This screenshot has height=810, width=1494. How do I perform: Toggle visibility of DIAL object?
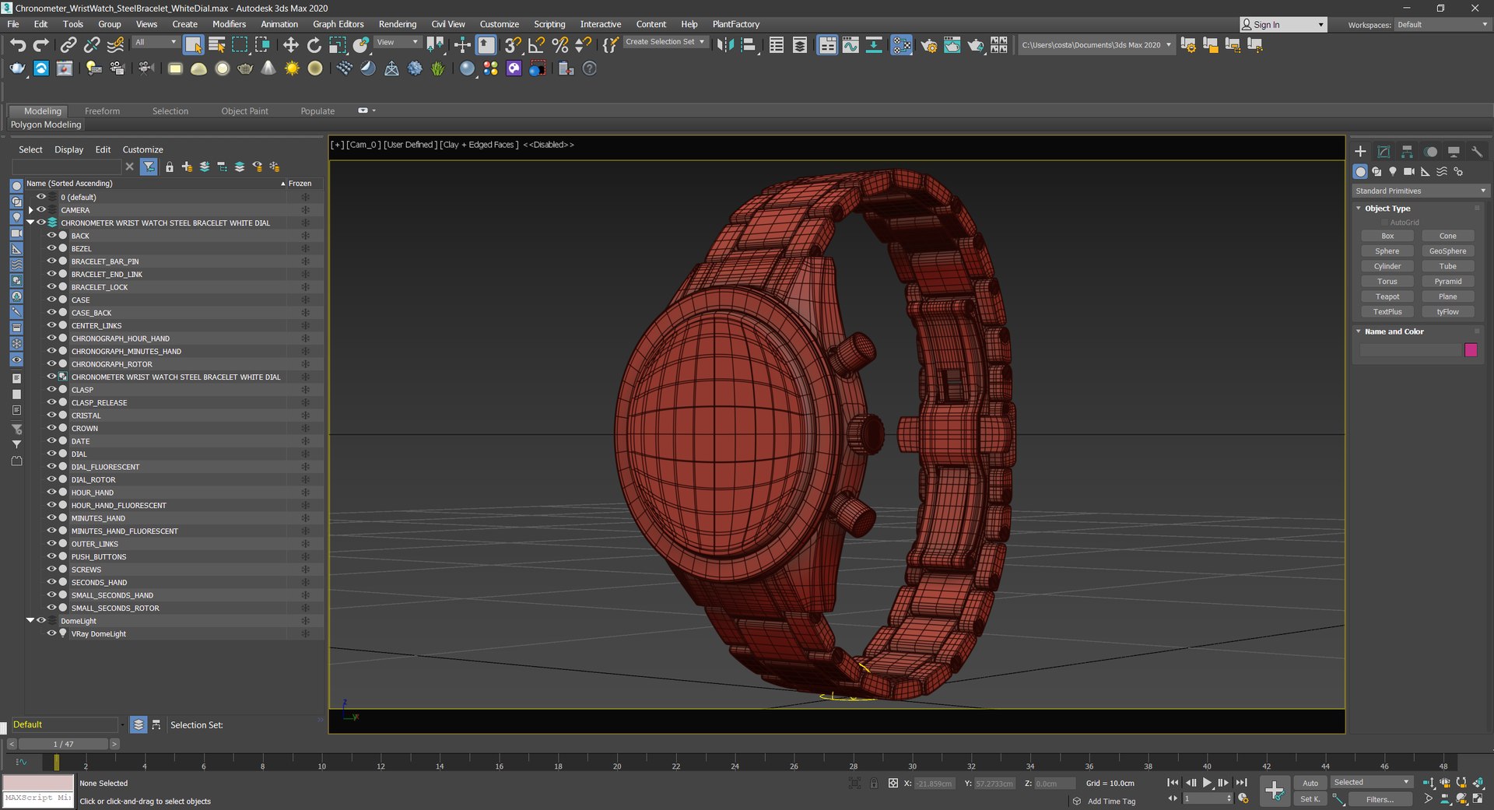click(x=51, y=454)
